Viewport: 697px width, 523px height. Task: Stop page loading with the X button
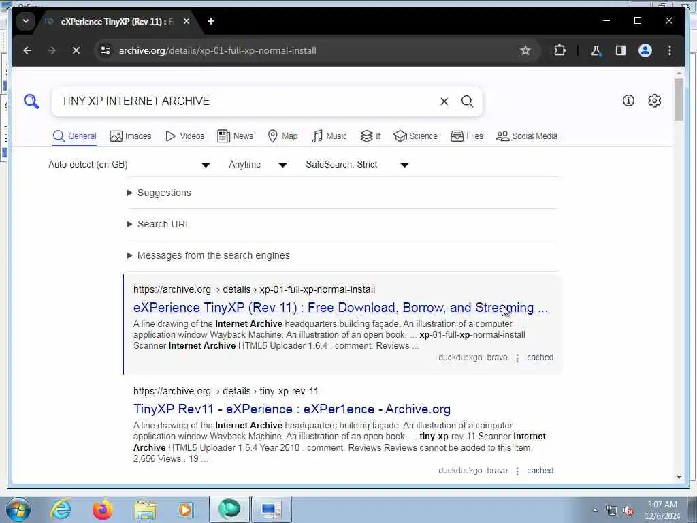(x=76, y=50)
